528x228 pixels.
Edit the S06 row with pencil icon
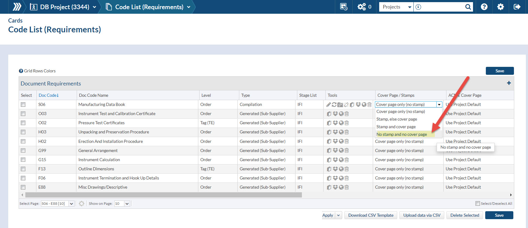[328, 104]
